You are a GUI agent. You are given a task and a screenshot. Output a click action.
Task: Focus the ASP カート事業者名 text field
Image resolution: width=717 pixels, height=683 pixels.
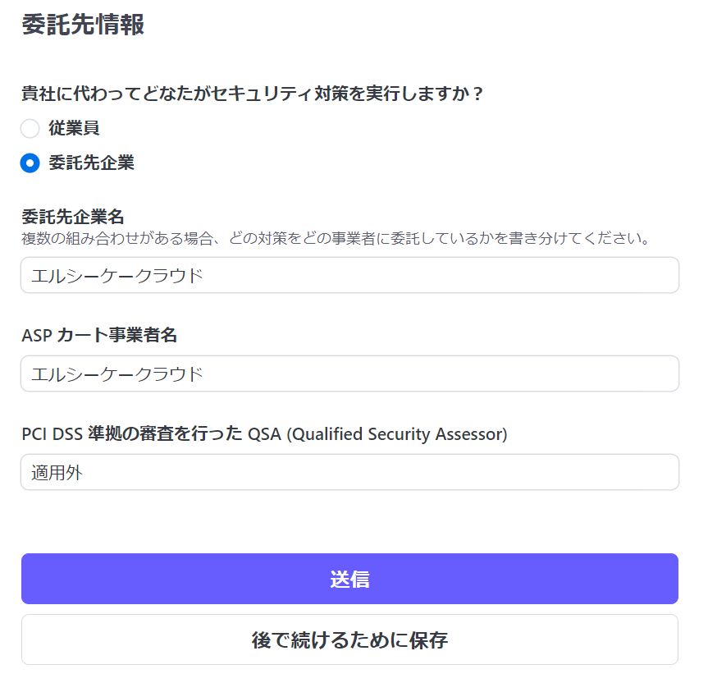[349, 374]
